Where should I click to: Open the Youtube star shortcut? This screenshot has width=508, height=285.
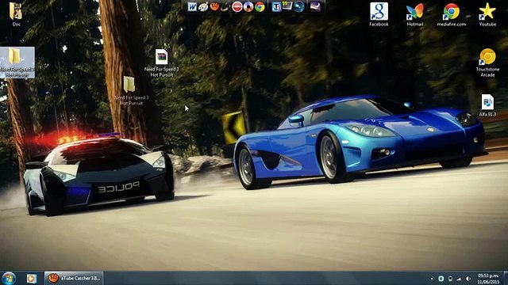[487, 14]
